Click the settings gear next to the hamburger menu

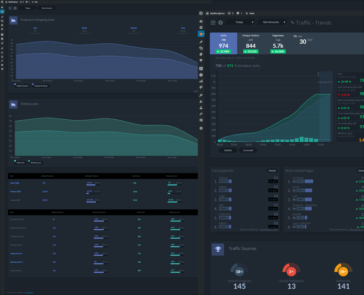pyautogui.click(x=220, y=22)
